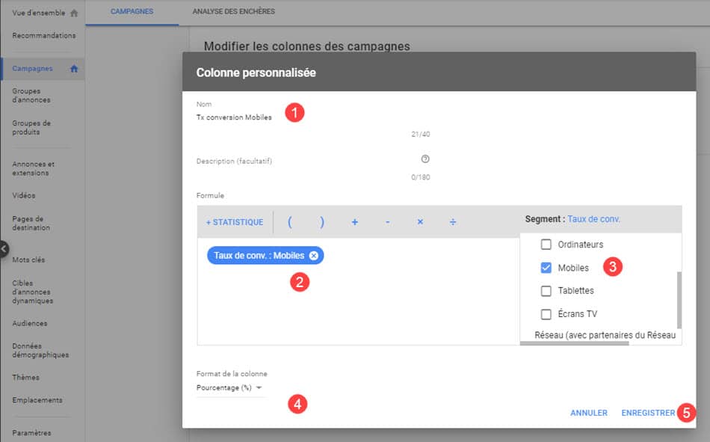This screenshot has height=442, width=710.
Task: Open Cibles d'annonces dynamiques in sidebar
Action: tap(33, 292)
